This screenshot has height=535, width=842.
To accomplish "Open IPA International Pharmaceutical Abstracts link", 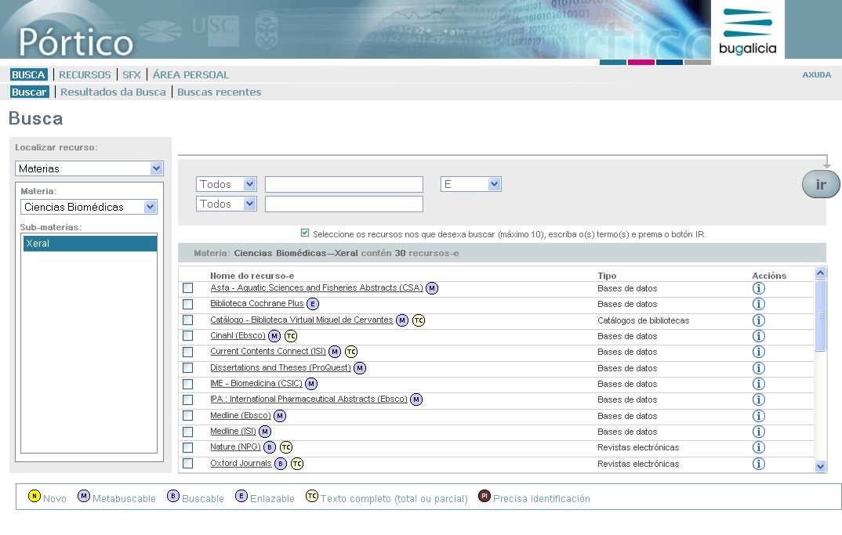I will click(309, 399).
